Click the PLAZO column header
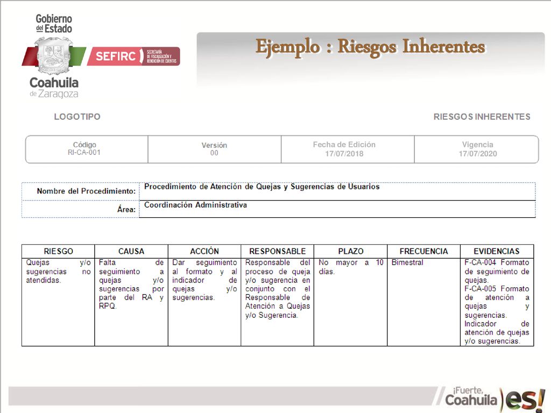 (x=350, y=252)
